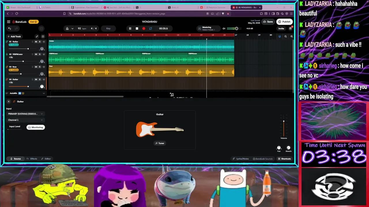Open the BandLab Sounds tab
The width and height of the screenshot is (369, 207).
click(x=263, y=159)
